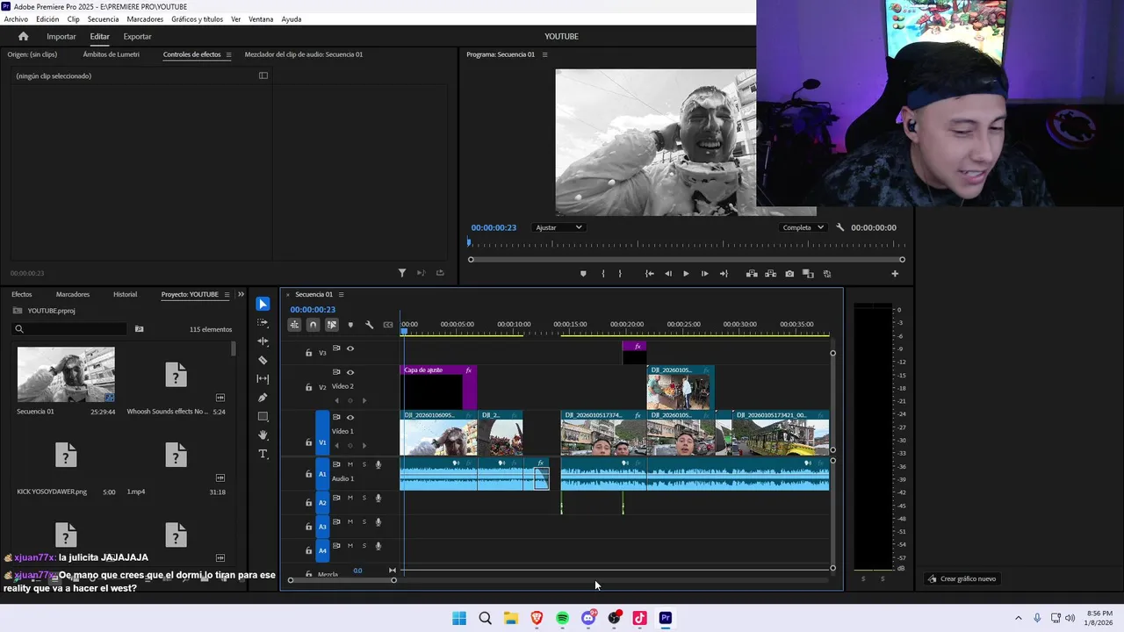The image size is (1124, 632).
Task: Click the Extract button in Program monitor
Action: [x=770, y=274]
